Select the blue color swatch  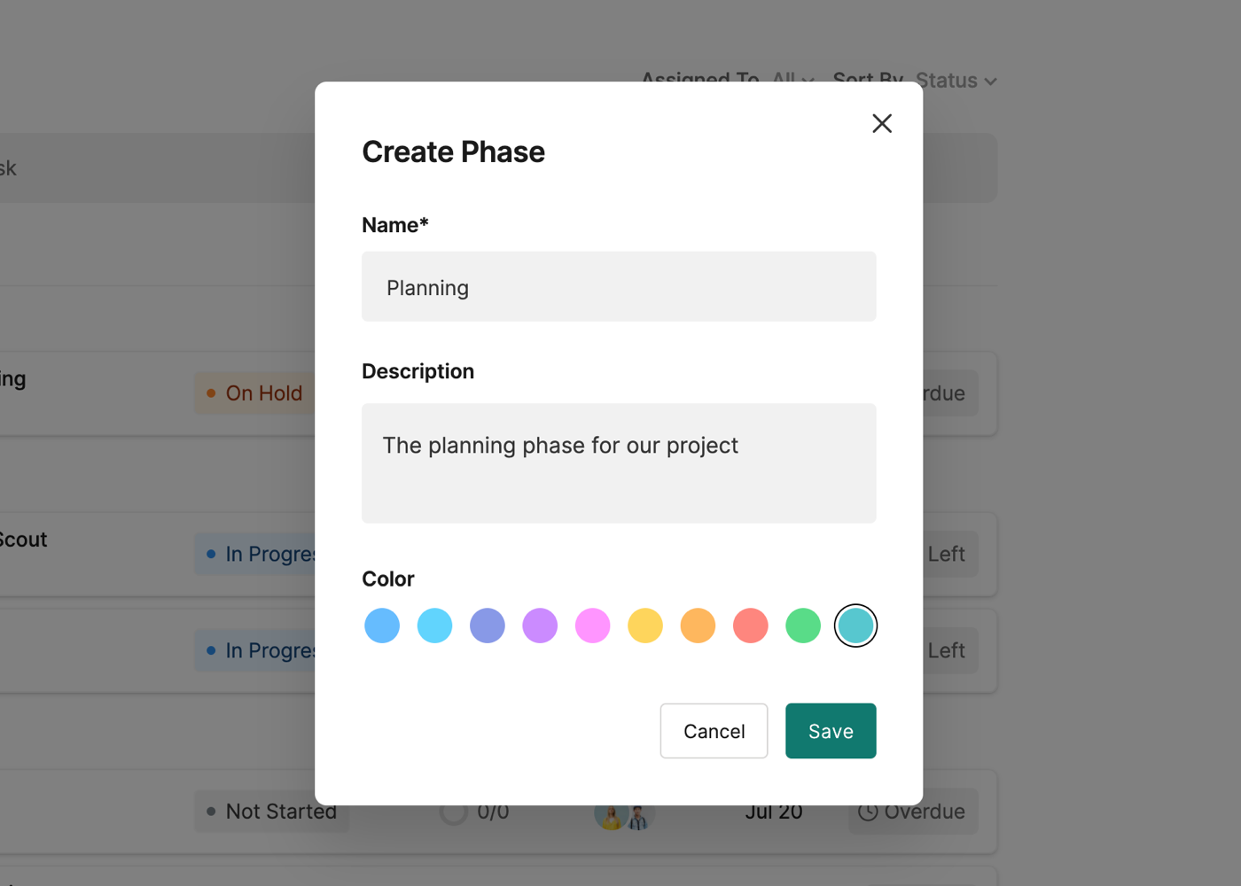coord(382,626)
